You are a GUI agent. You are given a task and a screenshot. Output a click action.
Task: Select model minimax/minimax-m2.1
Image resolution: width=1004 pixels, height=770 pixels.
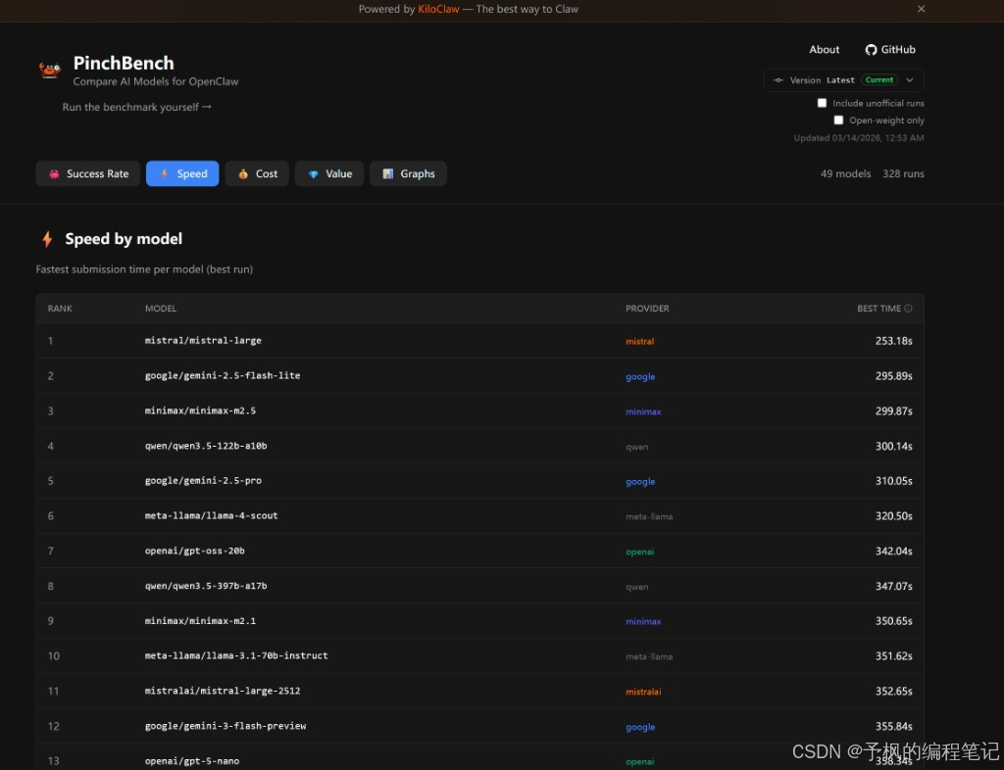pyautogui.click(x=200, y=620)
